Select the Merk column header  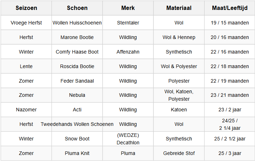[128, 8]
